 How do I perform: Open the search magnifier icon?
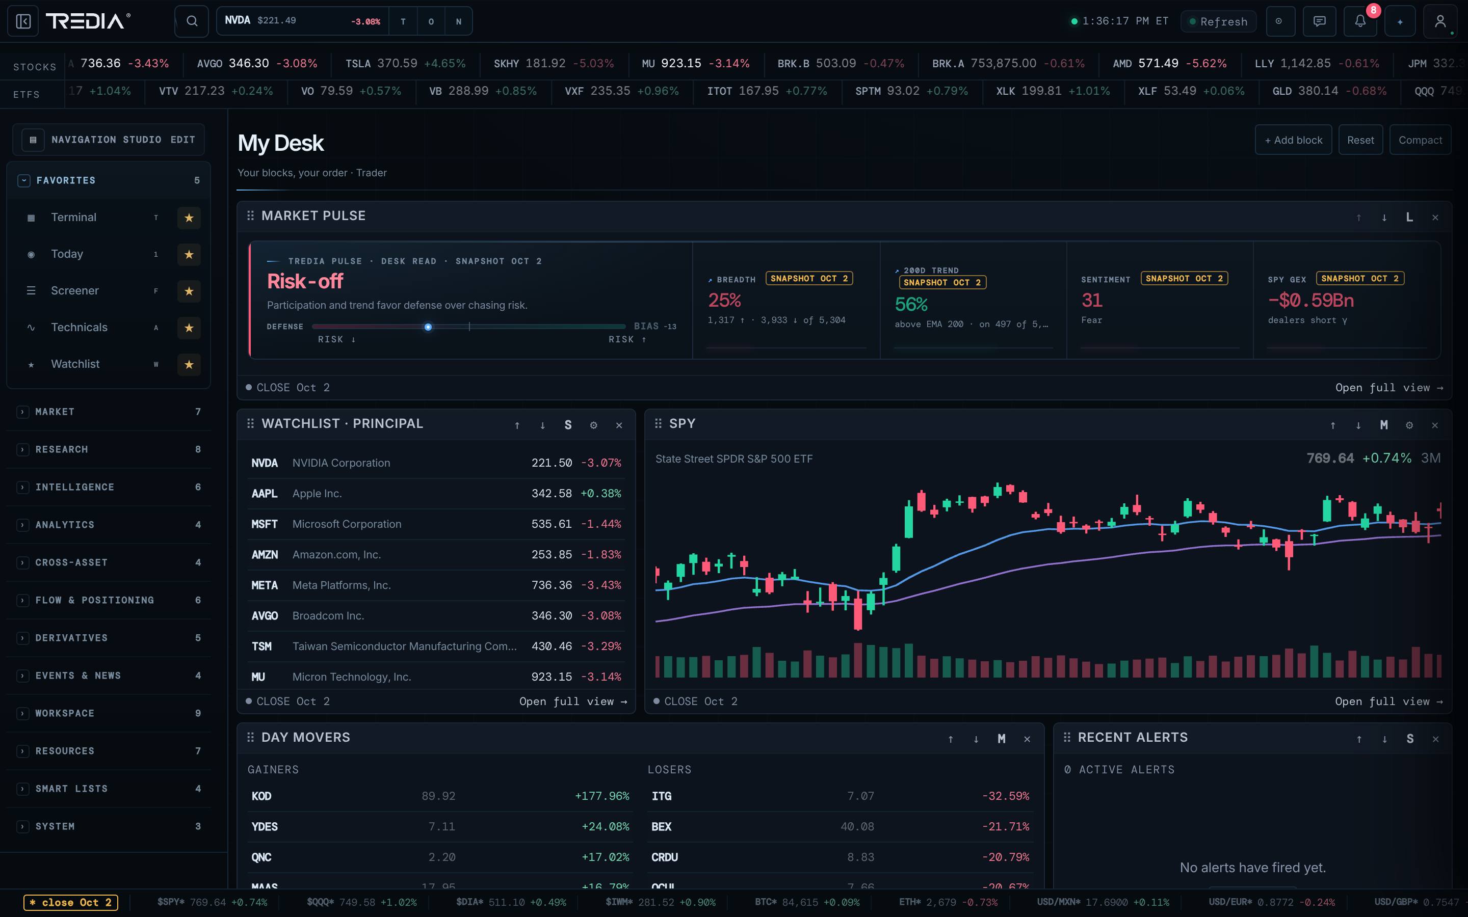tap(192, 21)
